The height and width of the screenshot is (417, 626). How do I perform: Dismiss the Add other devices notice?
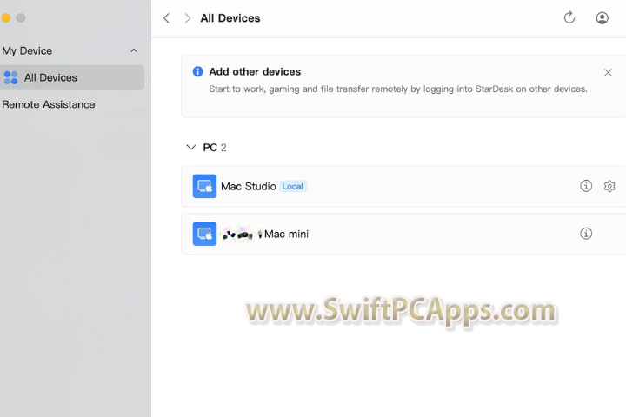[x=608, y=73]
